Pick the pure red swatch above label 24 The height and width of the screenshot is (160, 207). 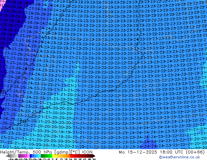tap(71, 156)
